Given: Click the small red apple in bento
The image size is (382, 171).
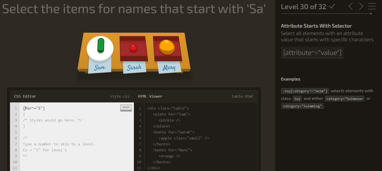Looking at the screenshot, I should coord(133,48).
